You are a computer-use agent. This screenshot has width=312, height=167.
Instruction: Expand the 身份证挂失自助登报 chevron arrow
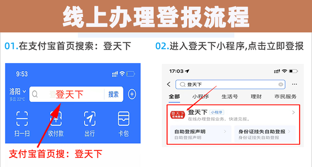[x=289, y=132]
